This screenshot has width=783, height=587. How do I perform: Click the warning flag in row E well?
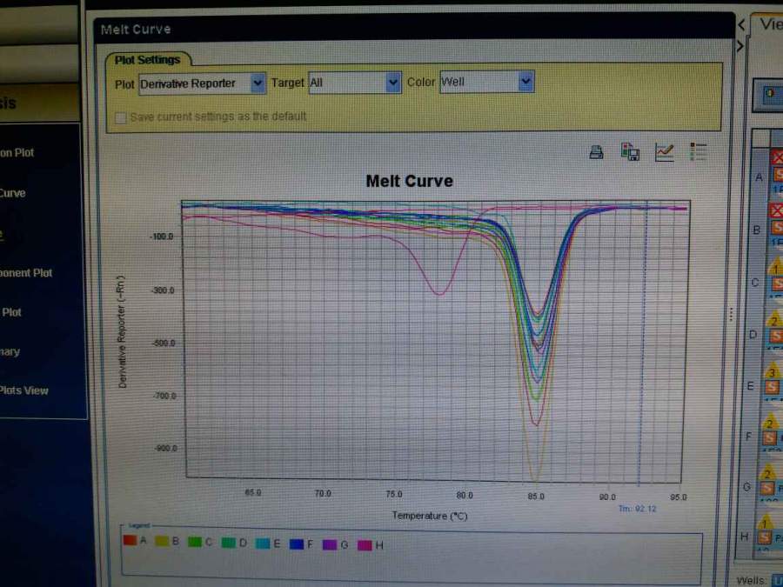(x=772, y=371)
